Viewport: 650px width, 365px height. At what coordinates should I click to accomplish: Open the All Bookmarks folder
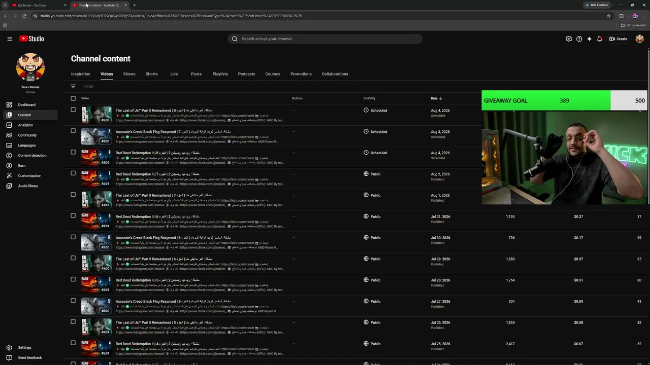coord(634,25)
